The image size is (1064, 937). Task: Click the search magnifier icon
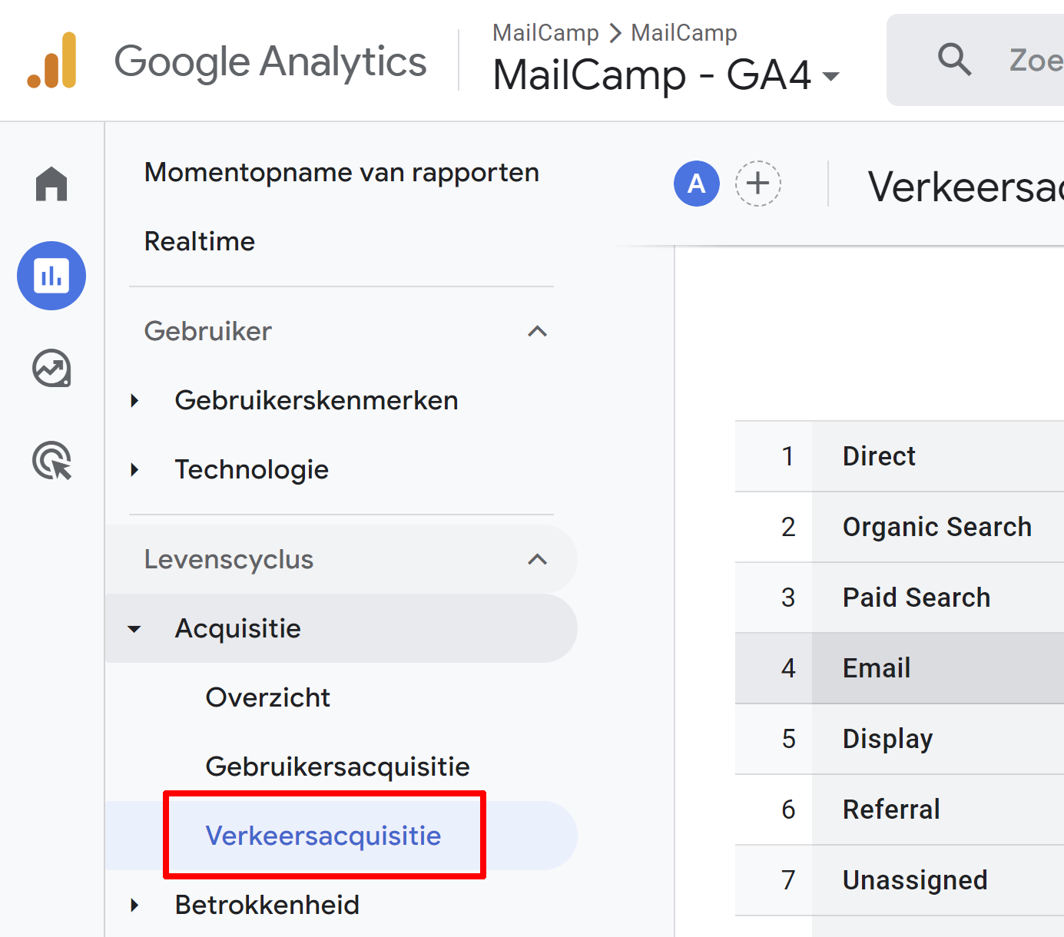point(954,59)
